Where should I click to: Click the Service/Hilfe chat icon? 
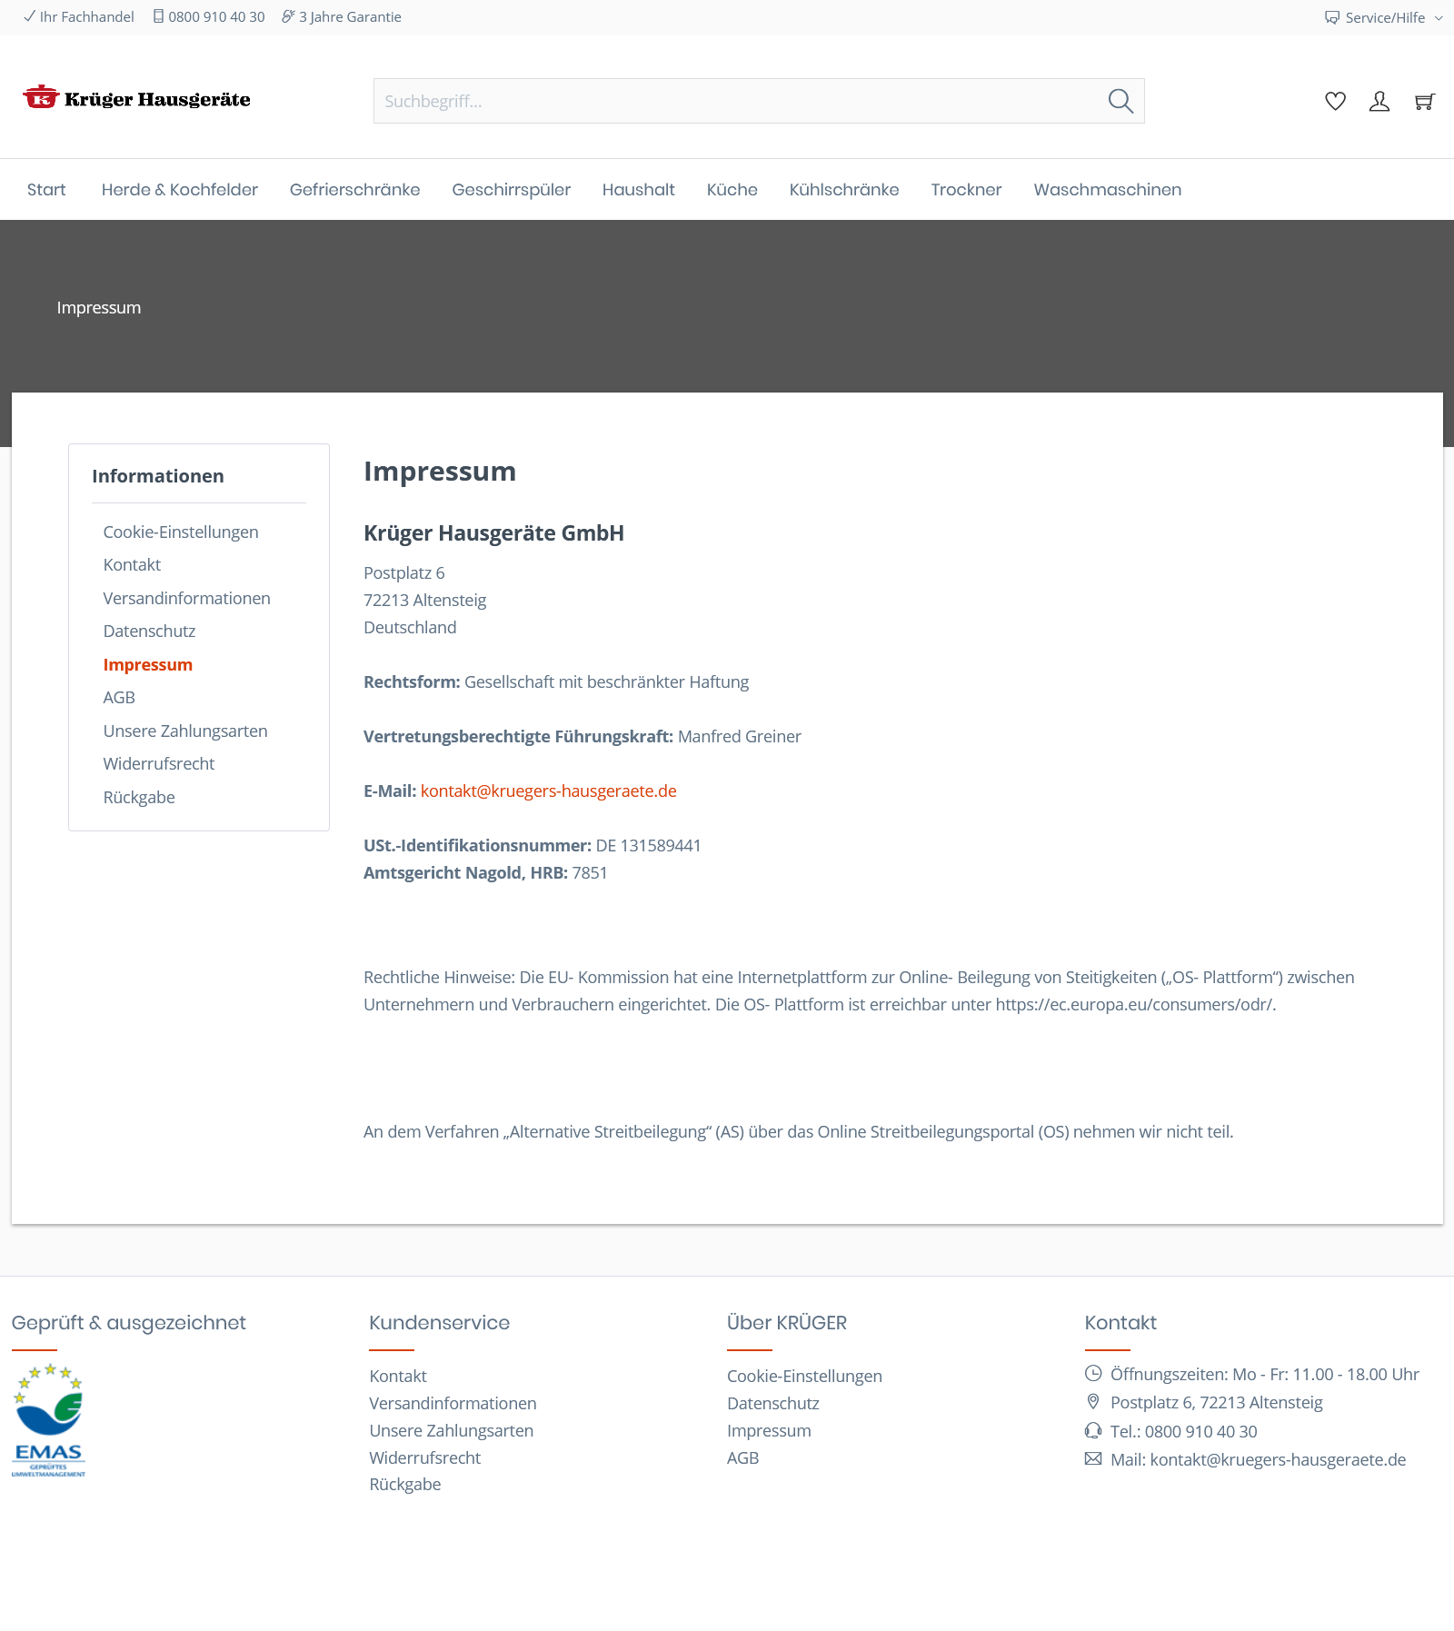[1332, 17]
